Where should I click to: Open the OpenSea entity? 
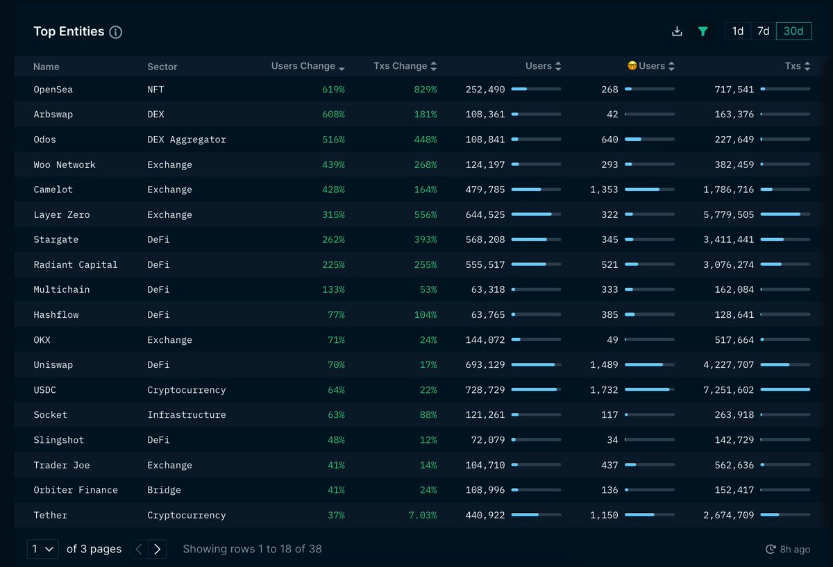(x=53, y=90)
